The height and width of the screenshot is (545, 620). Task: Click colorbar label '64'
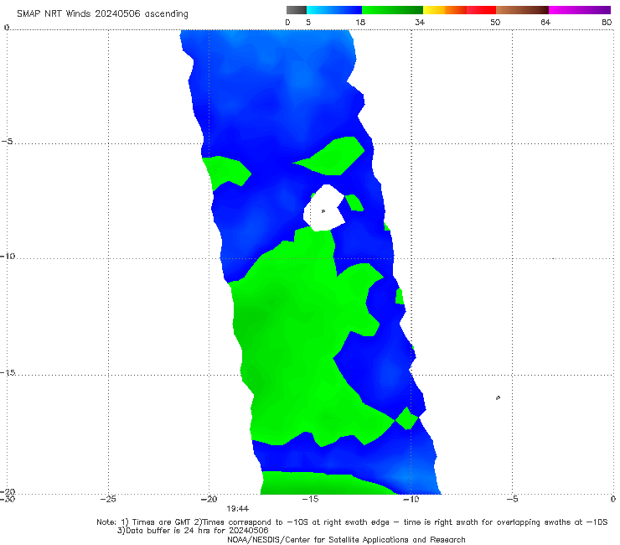[545, 23]
